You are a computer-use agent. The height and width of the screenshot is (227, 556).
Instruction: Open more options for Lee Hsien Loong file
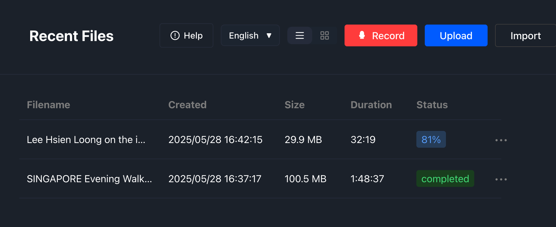pos(501,140)
